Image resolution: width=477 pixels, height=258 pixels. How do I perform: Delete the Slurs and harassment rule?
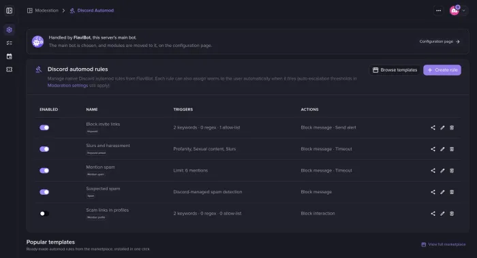[452, 149]
